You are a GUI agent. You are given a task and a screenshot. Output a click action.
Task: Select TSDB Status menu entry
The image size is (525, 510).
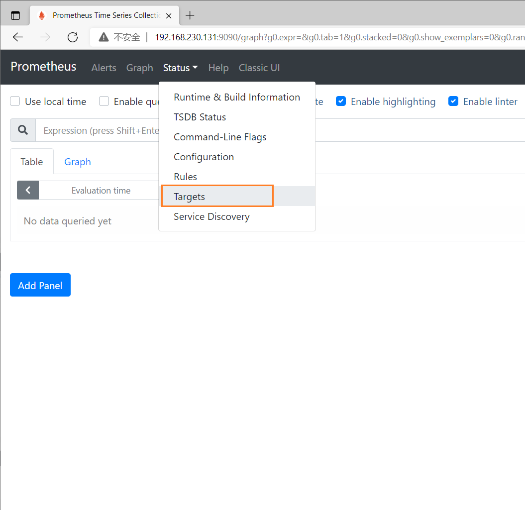237,117
